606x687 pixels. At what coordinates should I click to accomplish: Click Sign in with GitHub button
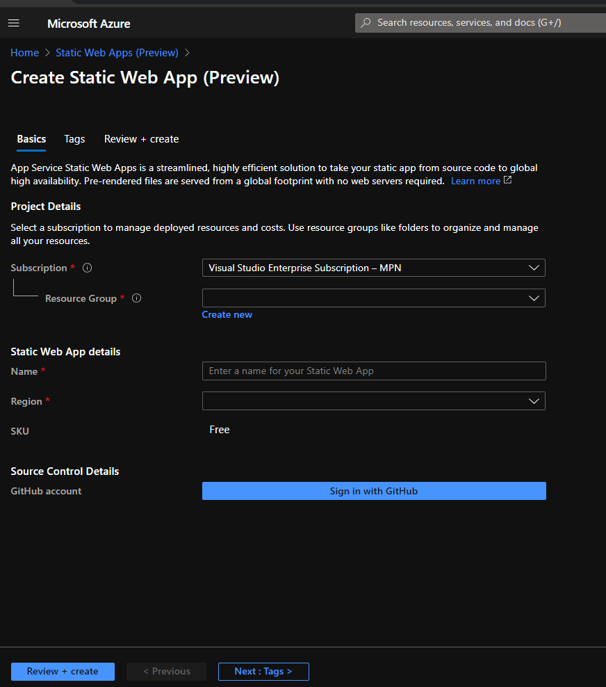[x=374, y=491]
